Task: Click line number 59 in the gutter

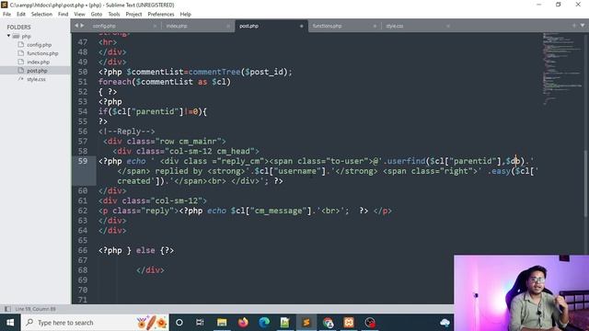Action: (83, 161)
